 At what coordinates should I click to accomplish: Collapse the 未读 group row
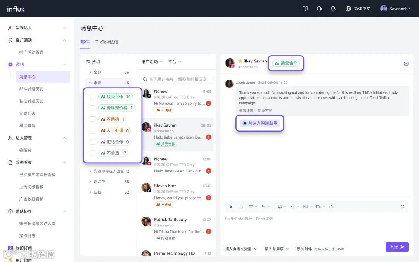(x=109, y=83)
